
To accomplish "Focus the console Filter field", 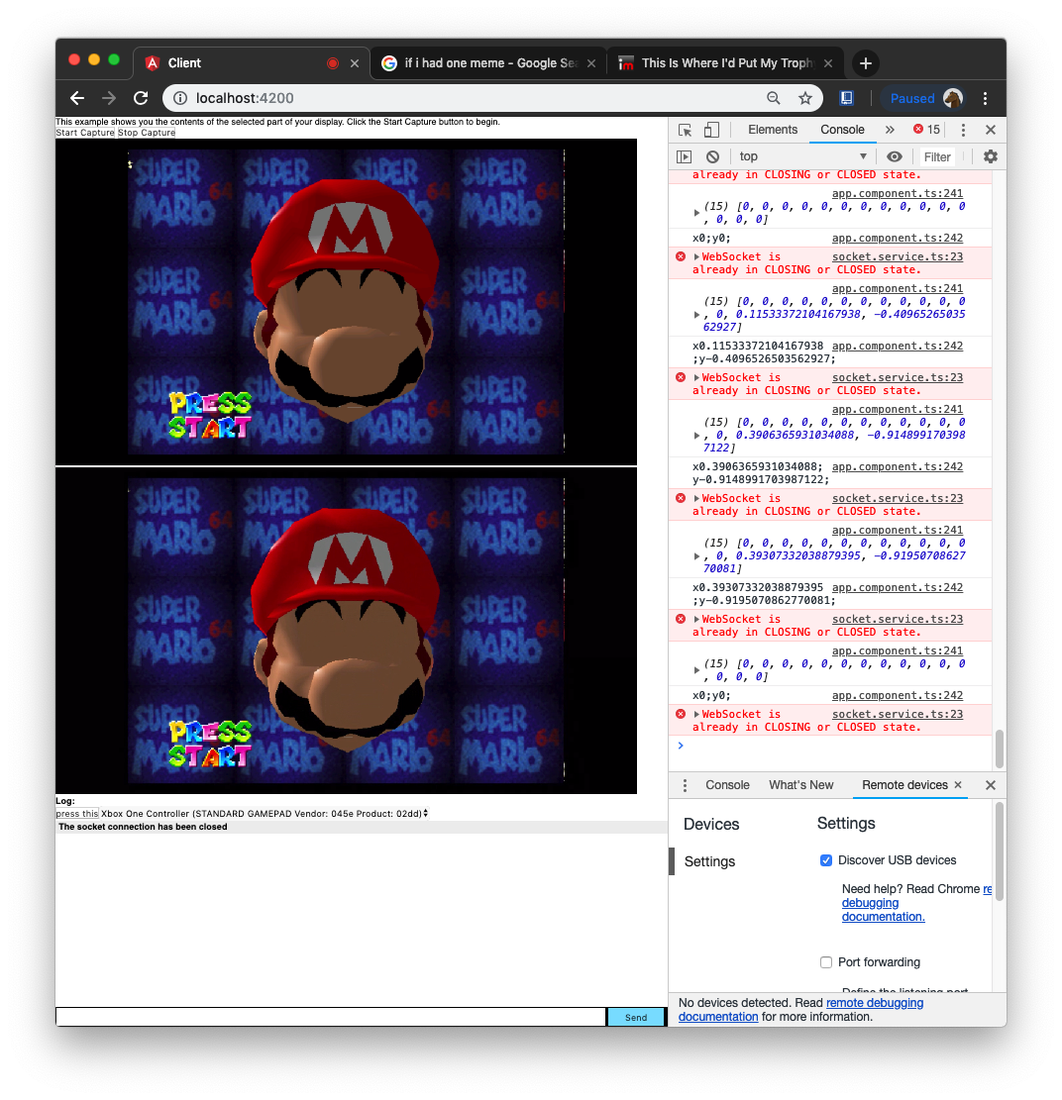I will click(x=936, y=157).
